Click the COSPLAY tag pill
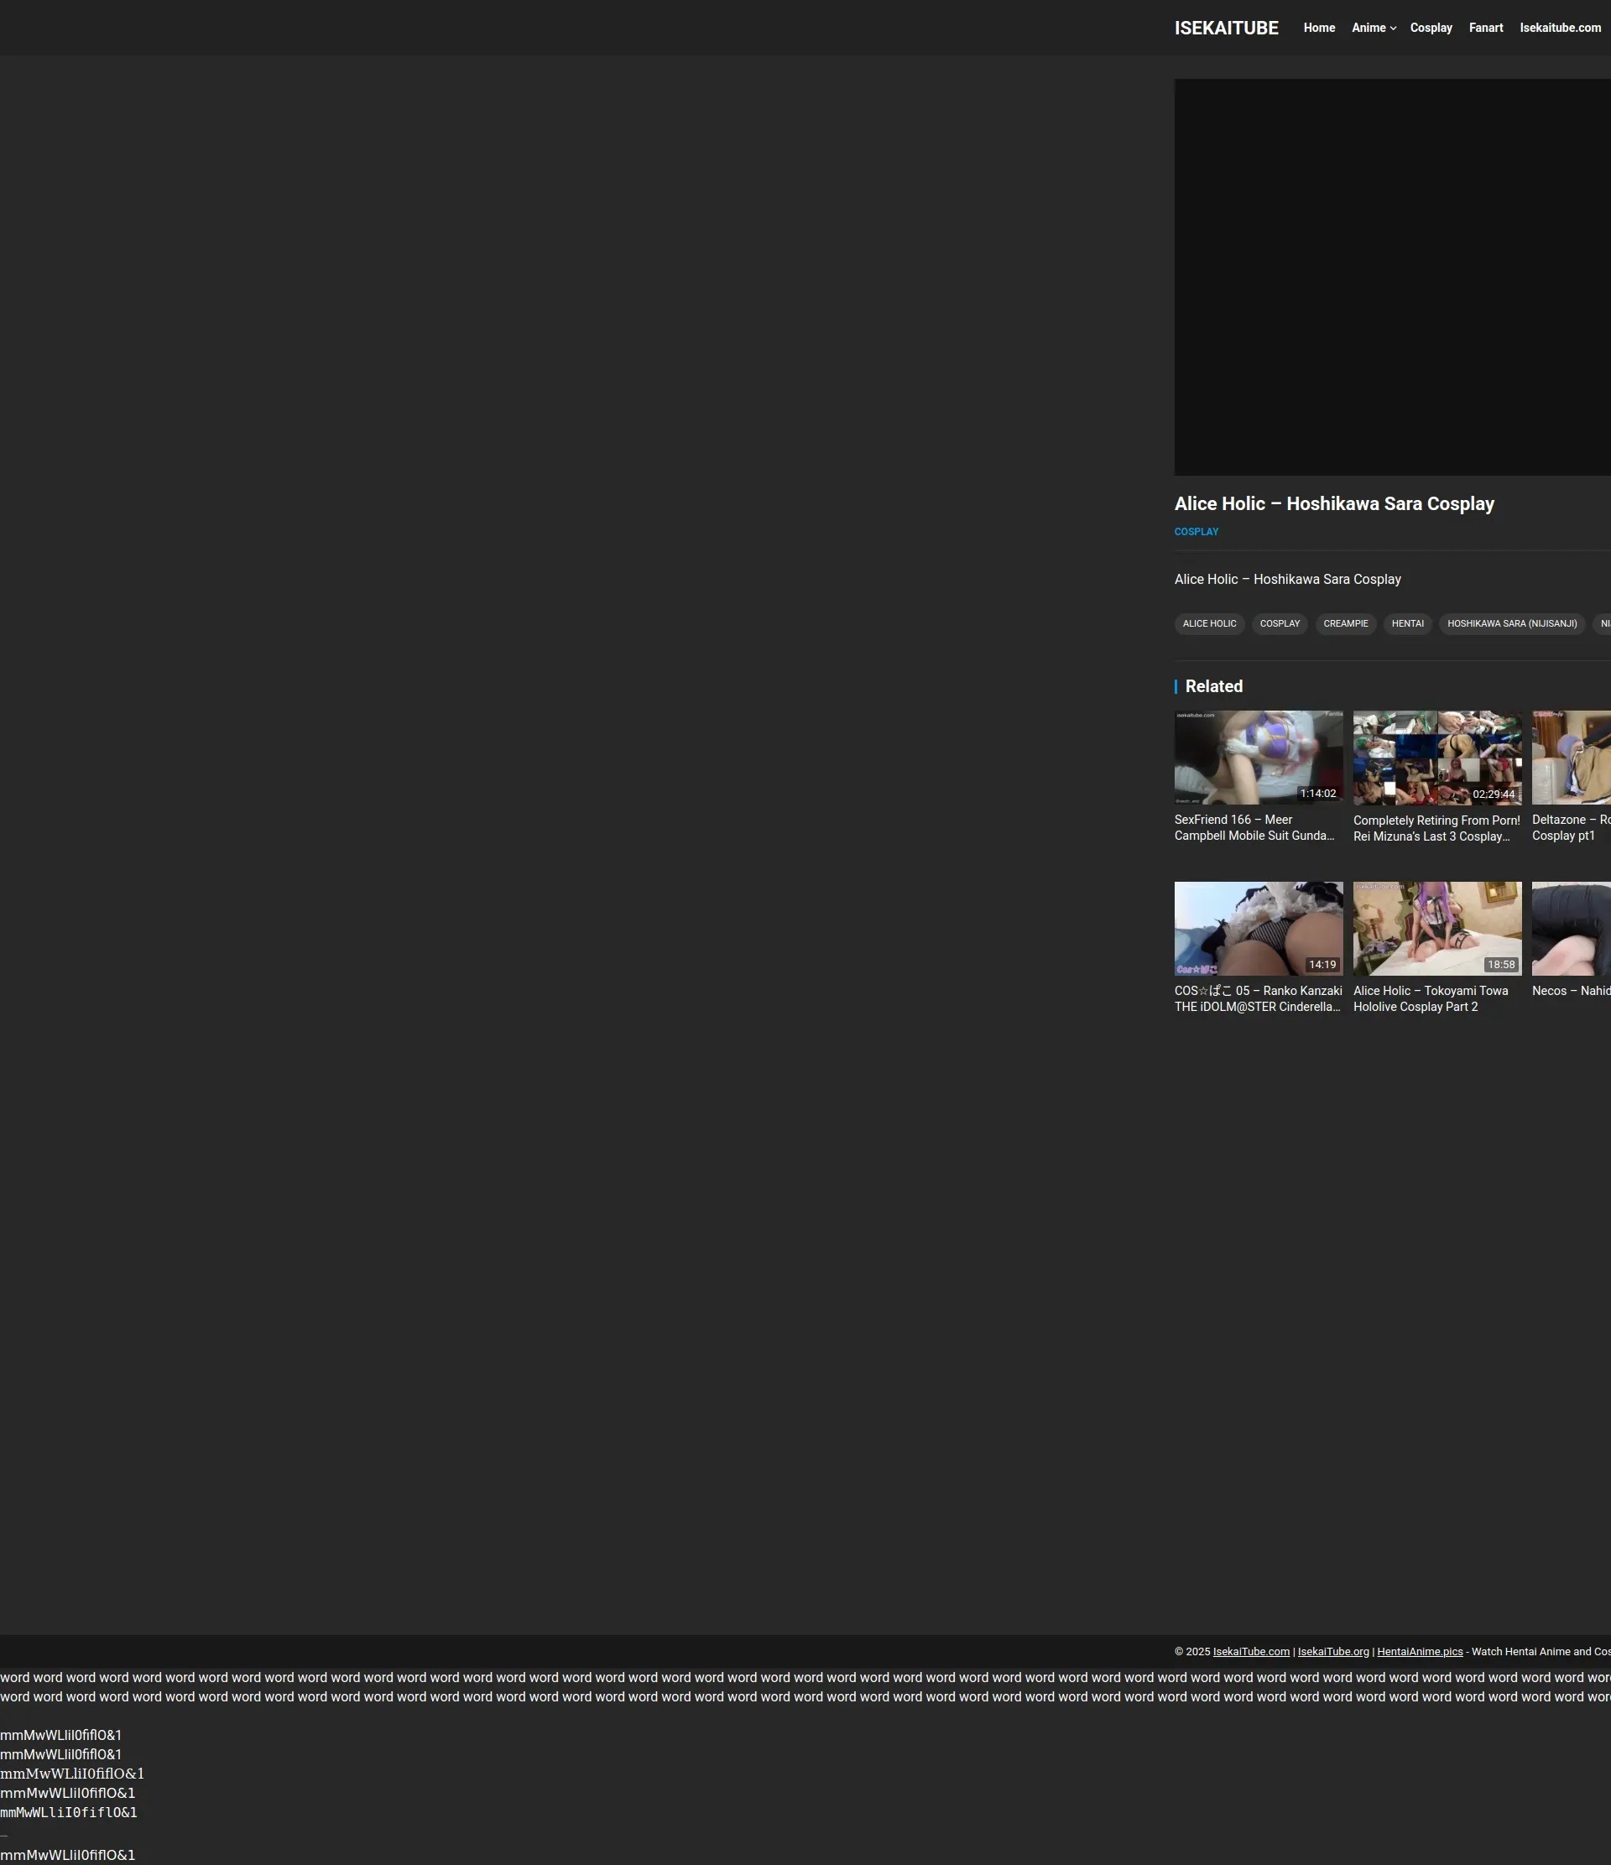This screenshot has width=1611, height=1865. 1279,624
